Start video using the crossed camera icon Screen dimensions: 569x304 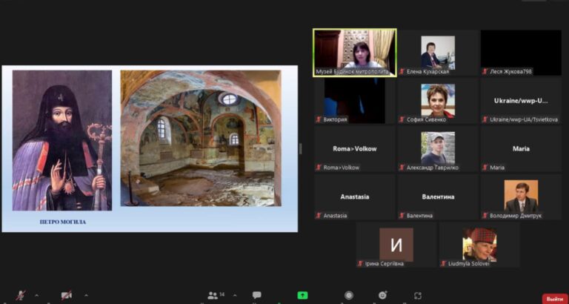[x=67, y=295]
